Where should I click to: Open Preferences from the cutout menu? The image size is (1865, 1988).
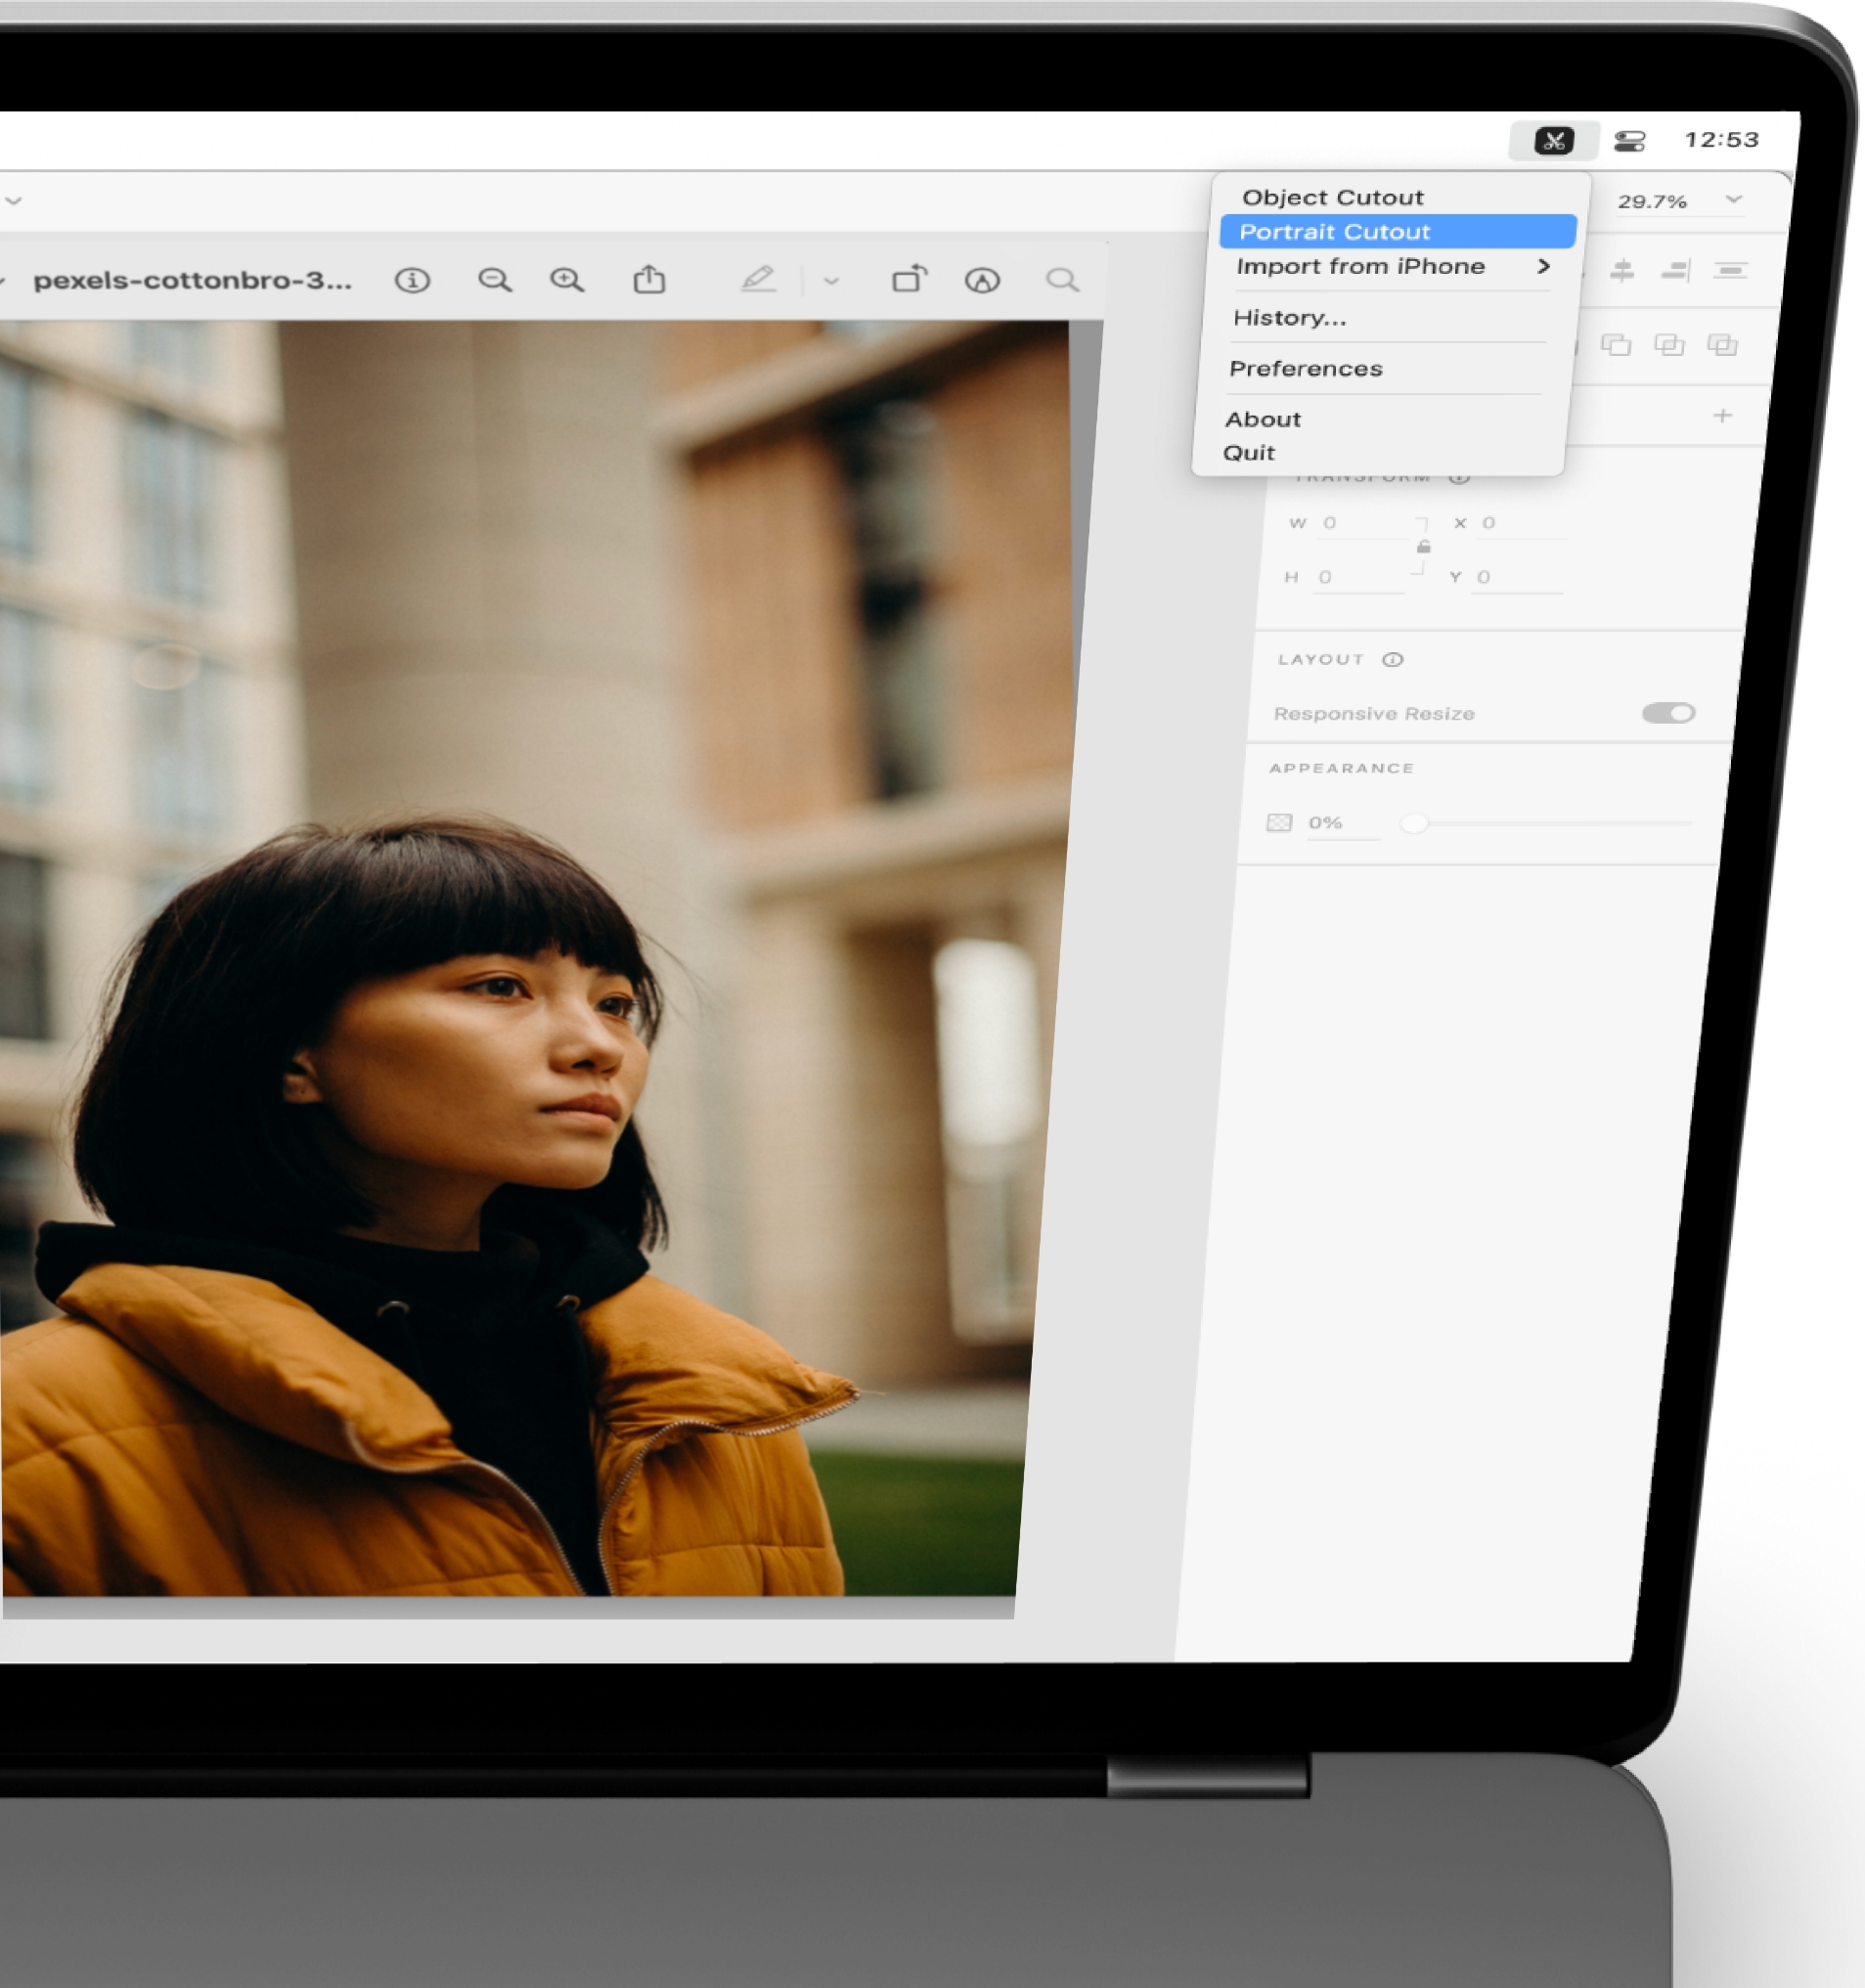(1305, 369)
